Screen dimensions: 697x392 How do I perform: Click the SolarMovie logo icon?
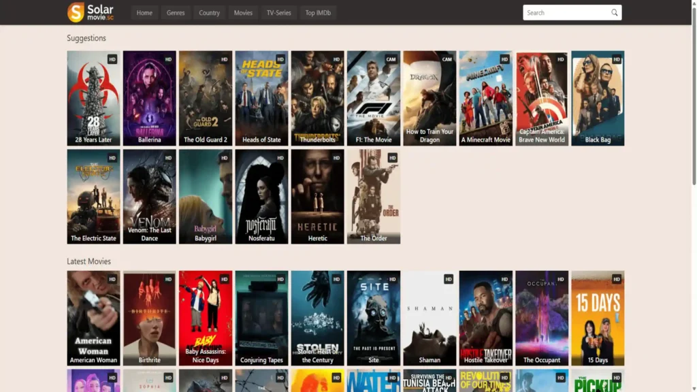74,12
